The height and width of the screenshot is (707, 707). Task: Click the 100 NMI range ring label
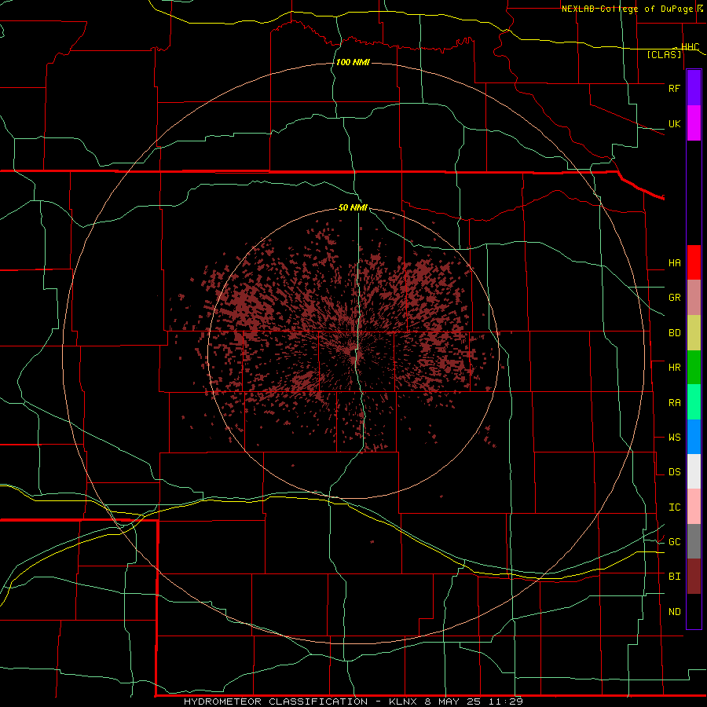click(x=353, y=62)
